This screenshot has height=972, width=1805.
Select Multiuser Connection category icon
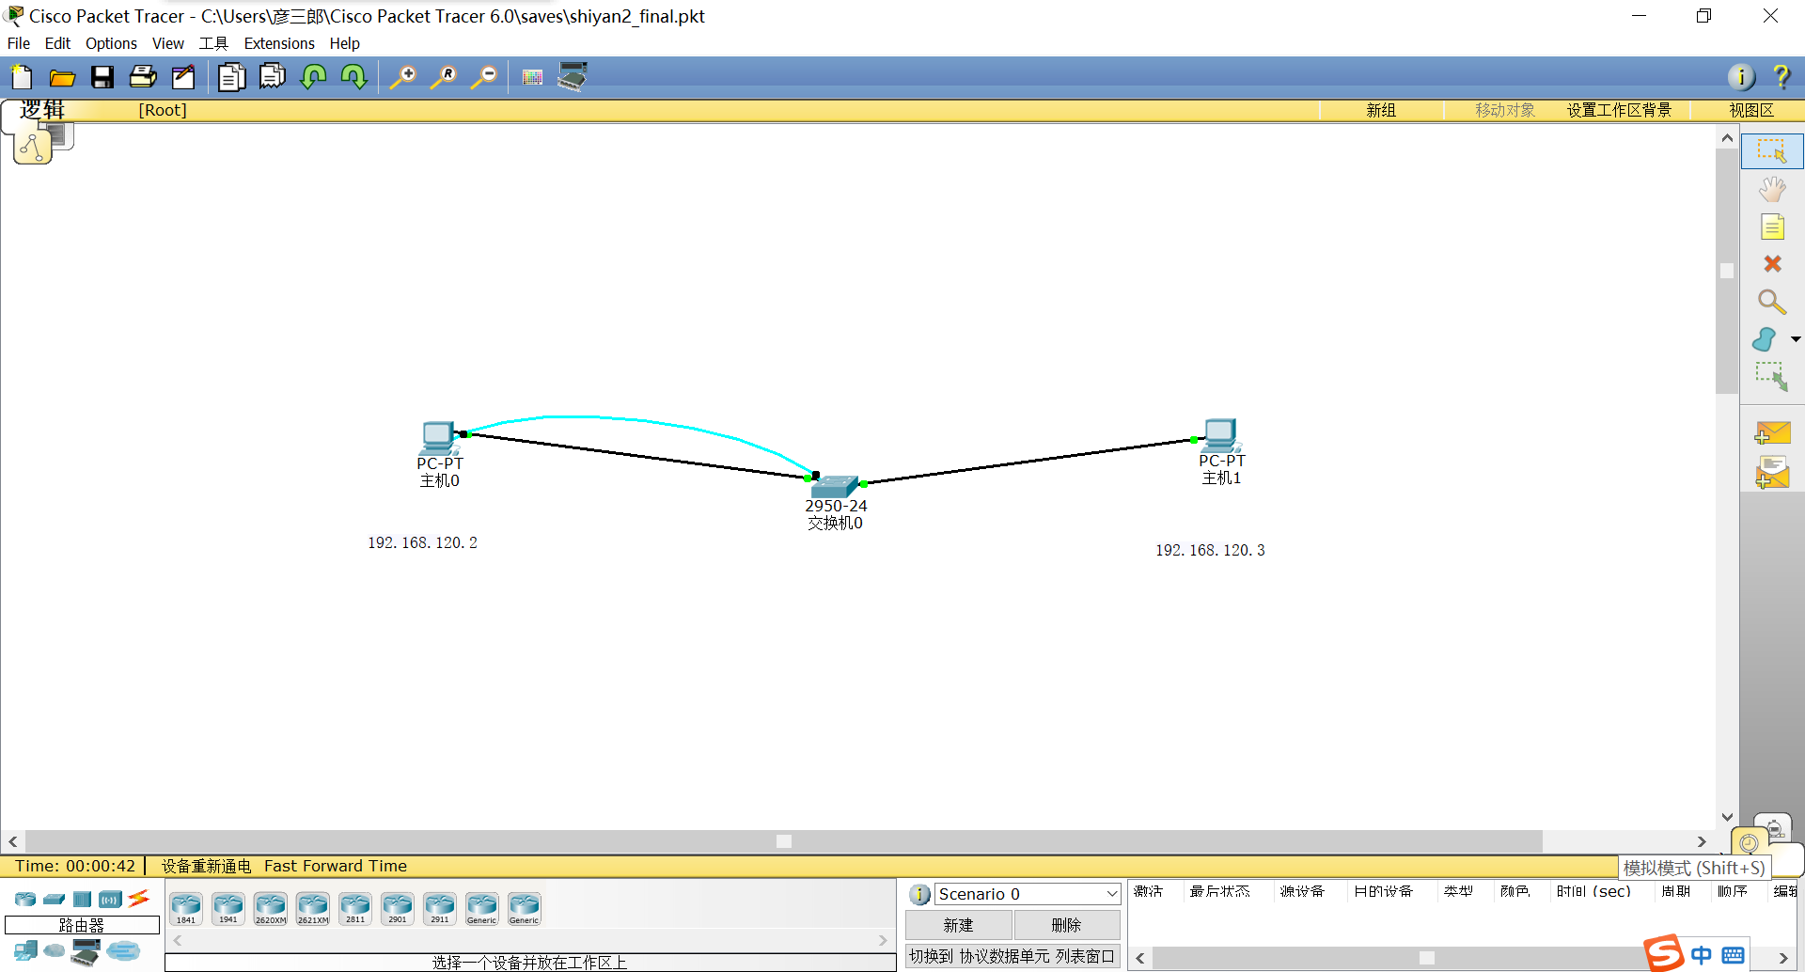tap(123, 951)
